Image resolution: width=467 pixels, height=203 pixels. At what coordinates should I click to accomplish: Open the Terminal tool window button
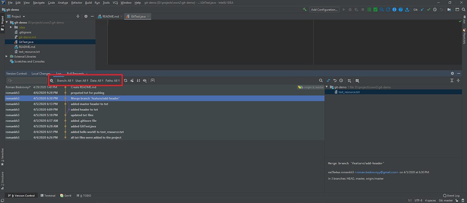click(47, 196)
